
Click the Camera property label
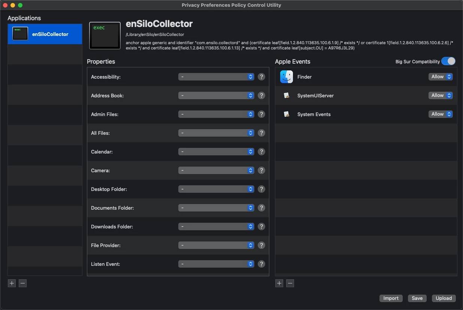(100, 170)
